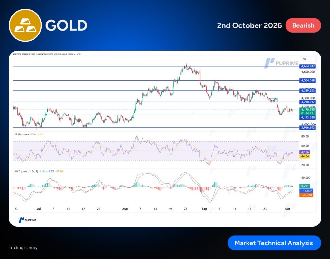330x259 pixels.
Task: Click the yellow 44.04 RSI axis badge
Action: pos(305,156)
